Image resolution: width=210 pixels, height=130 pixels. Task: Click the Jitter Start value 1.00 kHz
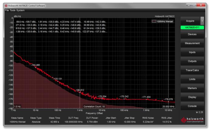pos(111,122)
